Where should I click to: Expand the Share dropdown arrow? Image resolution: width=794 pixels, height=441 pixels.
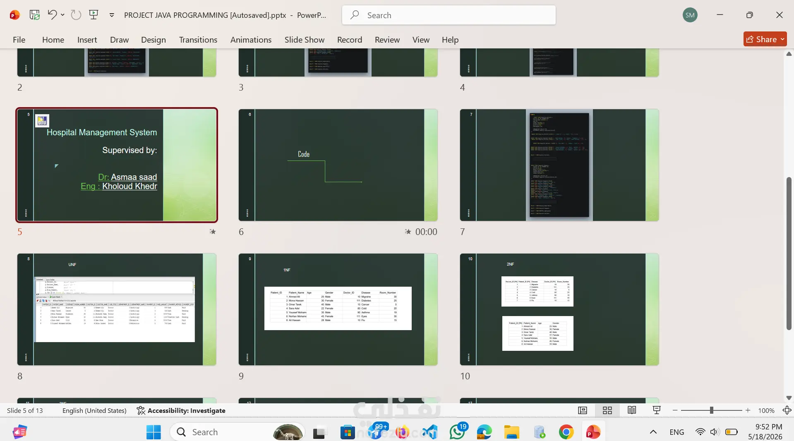point(782,39)
